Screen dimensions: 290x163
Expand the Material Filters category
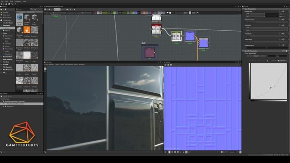click(x=1, y=57)
